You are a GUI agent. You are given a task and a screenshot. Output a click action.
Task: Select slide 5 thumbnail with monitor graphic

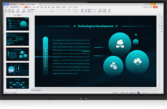pyautogui.click(x=18, y=69)
